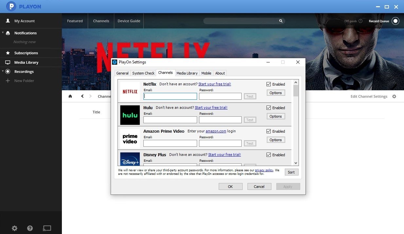The width and height of the screenshot is (404, 234).
Task: Switch to the General tab
Action: click(122, 73)
